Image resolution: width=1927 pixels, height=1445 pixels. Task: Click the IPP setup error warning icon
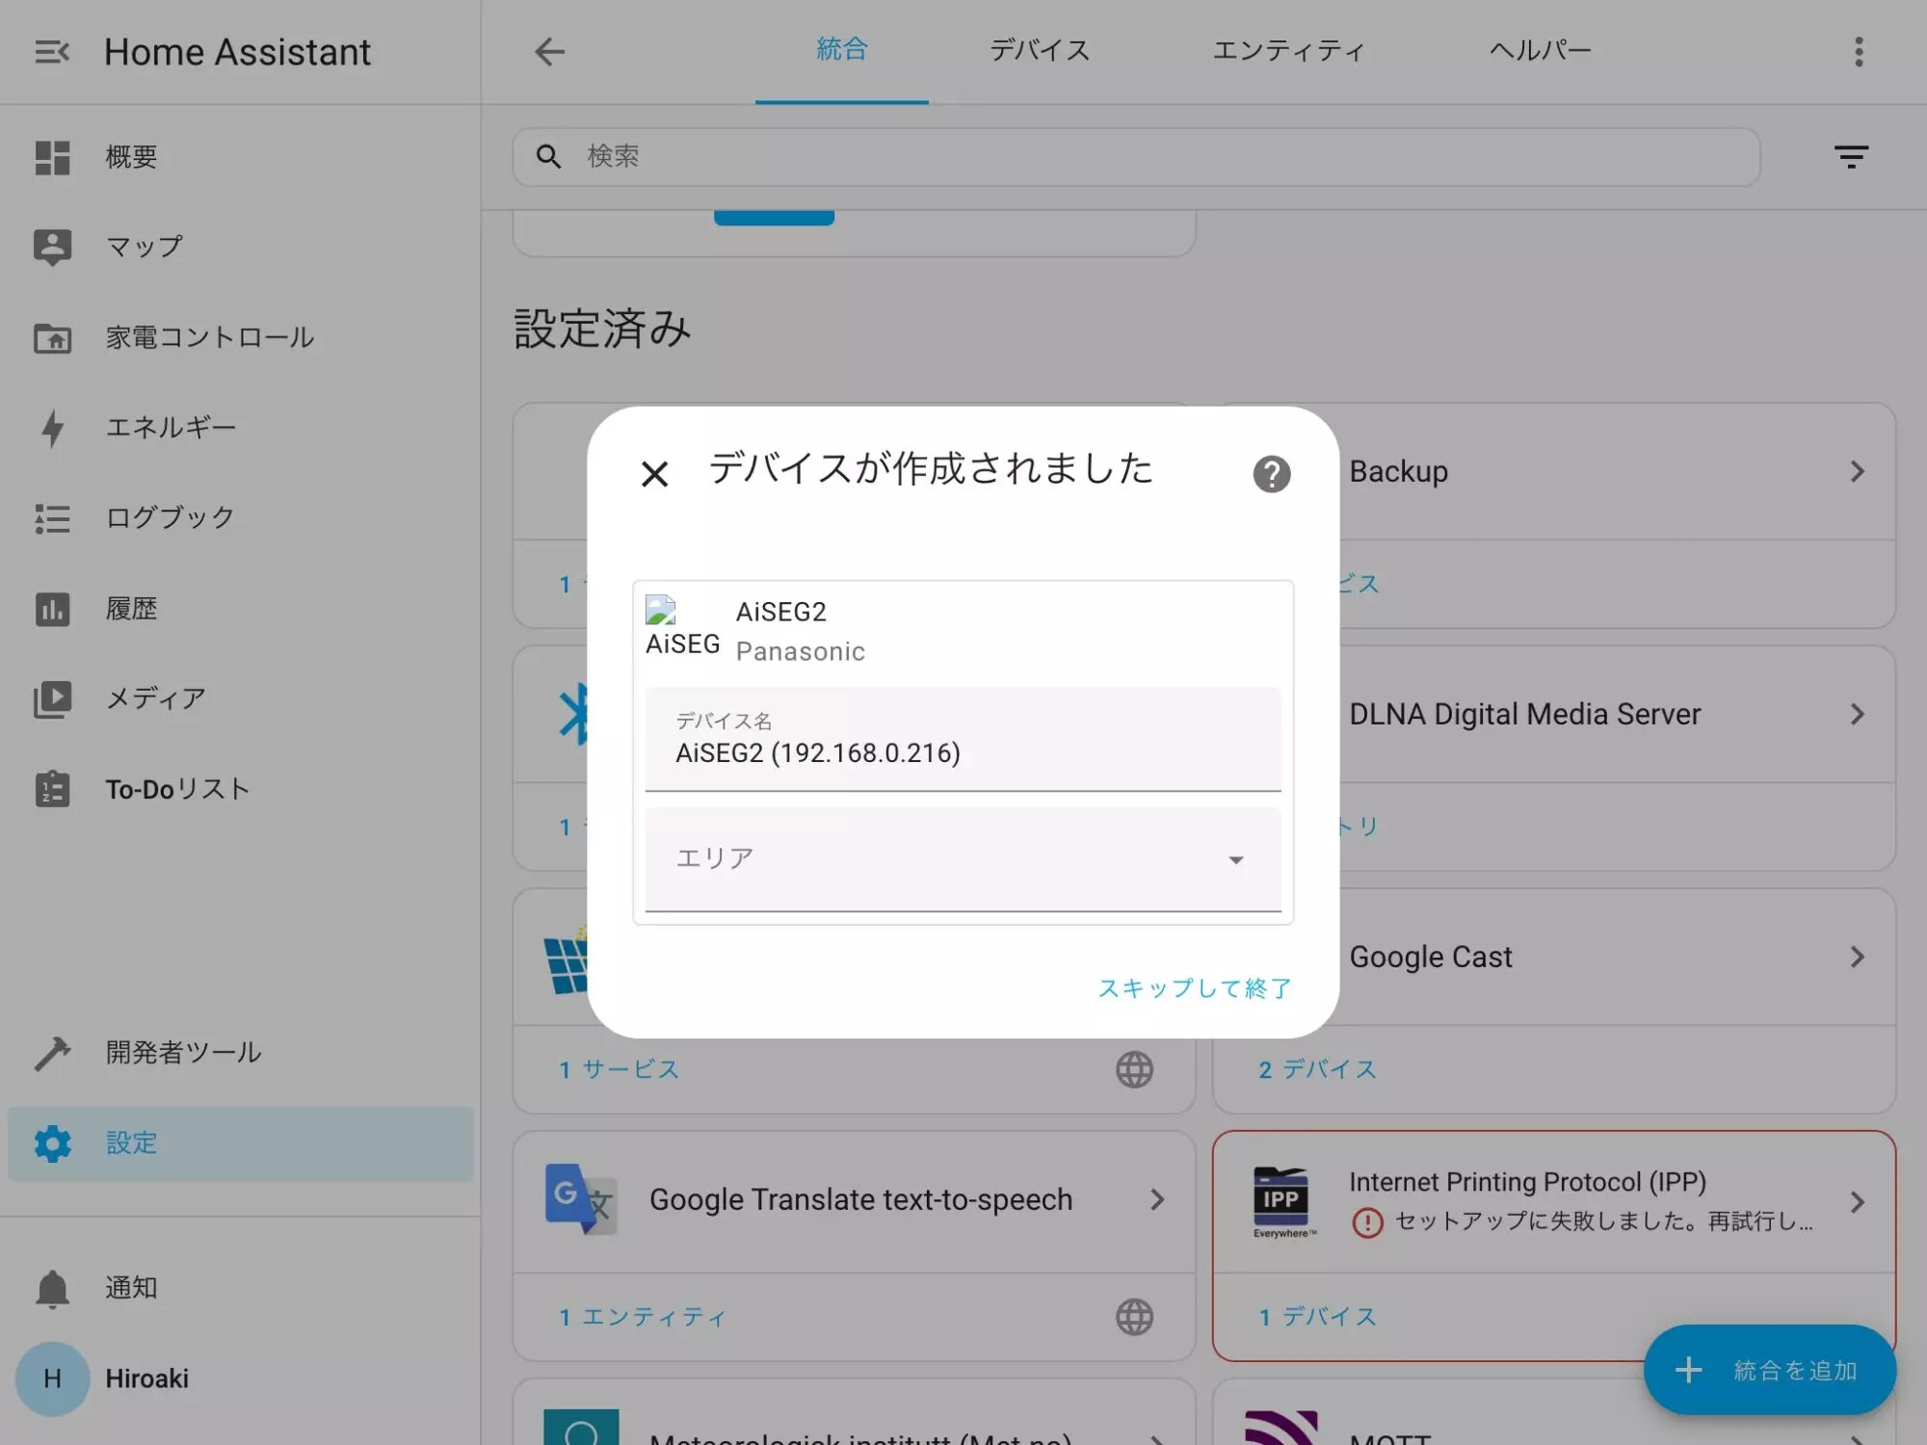(1367, 1222)
